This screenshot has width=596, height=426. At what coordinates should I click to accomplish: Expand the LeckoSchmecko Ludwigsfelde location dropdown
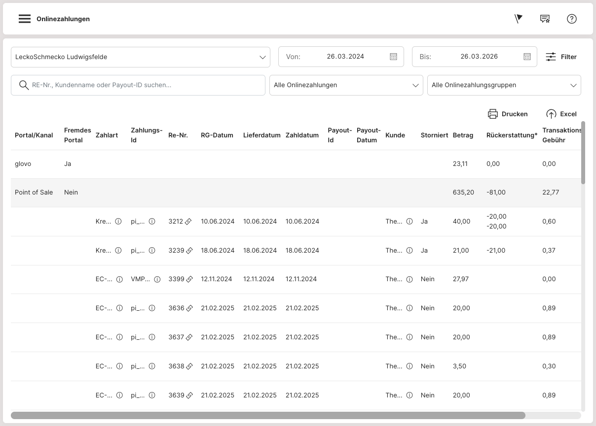point(140,57)
